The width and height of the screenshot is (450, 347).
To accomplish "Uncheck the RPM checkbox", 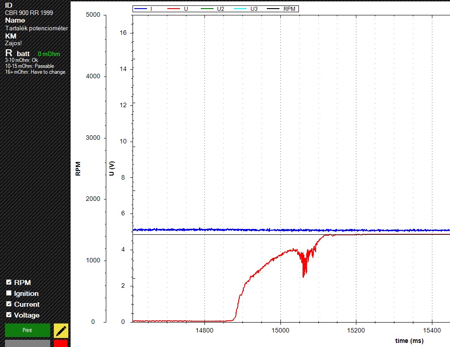I will coord(9,282).
